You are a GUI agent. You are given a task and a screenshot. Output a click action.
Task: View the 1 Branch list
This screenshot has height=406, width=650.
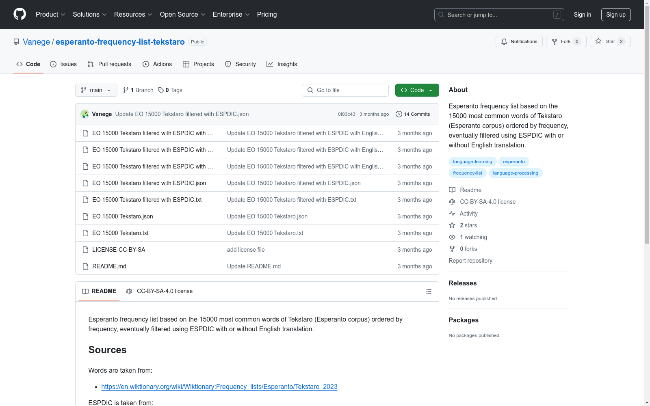(x=138, y=90)
